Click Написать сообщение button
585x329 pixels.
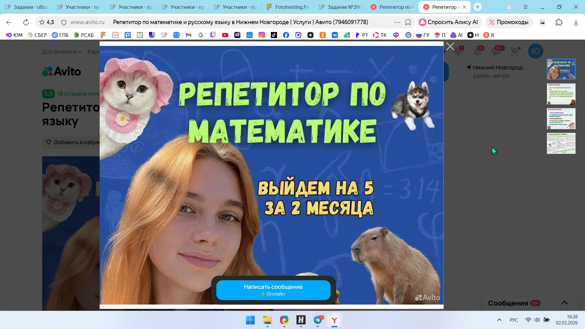[x=273, y=290]
